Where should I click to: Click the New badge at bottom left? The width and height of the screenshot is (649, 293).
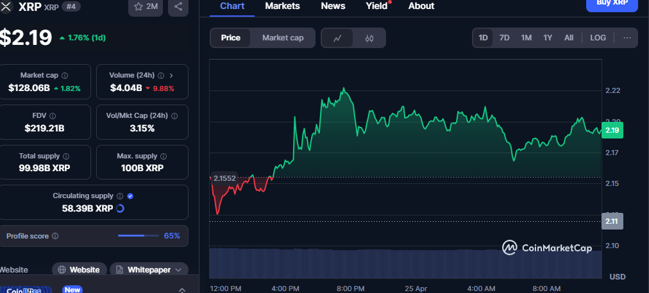click(72, 290)
